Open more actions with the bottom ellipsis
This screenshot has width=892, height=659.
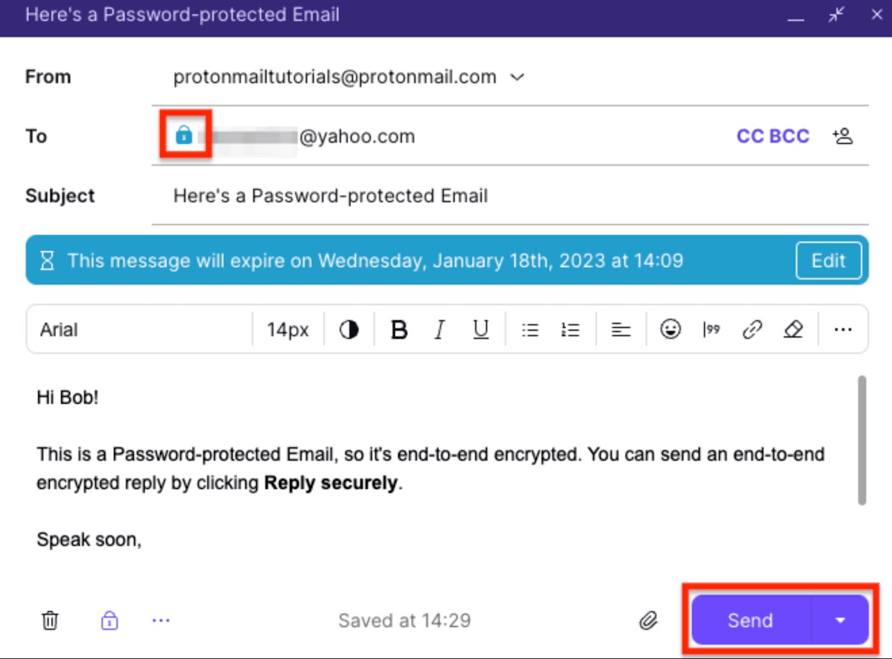161,620
